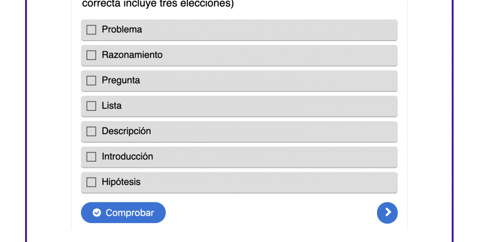The height and width of the screenshot is (242, 484).
Task: Select the Pregunta checkbox
Action: (91, 81)
